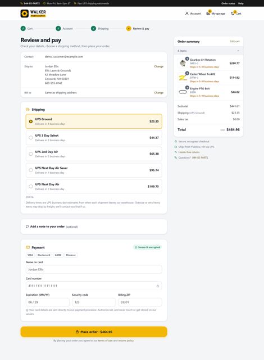Select UPS Next Day Air option

94,186
